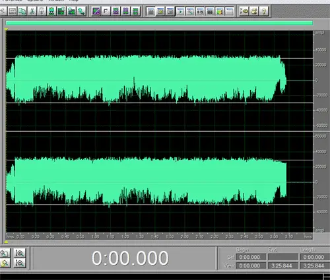Screen dimensions: 330x280
Task: Click the upper channel's 0 amplitude label
Action: [317, 81]
